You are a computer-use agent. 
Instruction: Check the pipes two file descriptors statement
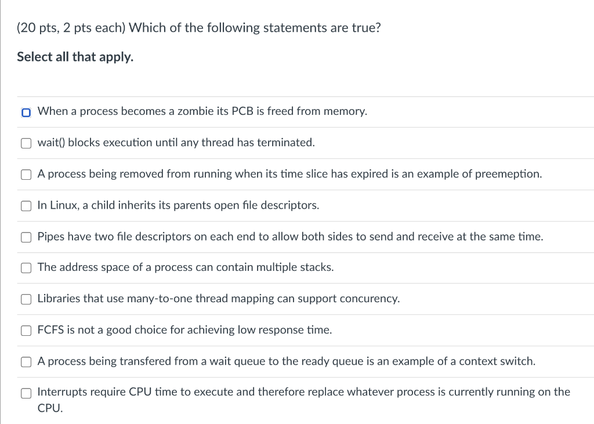click(x=26, y=237)
